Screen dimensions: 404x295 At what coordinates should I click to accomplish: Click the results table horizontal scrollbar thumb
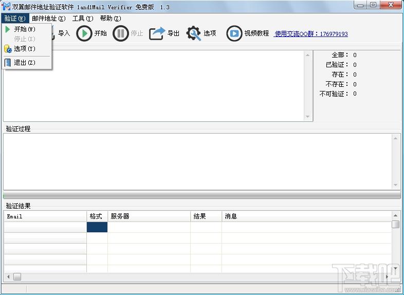17,276
